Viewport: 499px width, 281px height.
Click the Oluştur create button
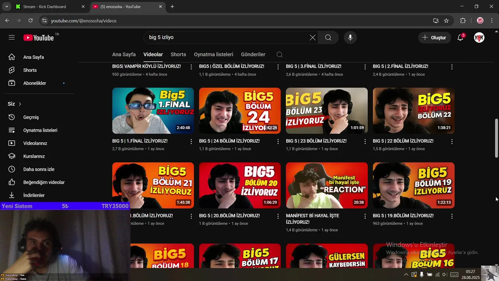click(435, 37)
